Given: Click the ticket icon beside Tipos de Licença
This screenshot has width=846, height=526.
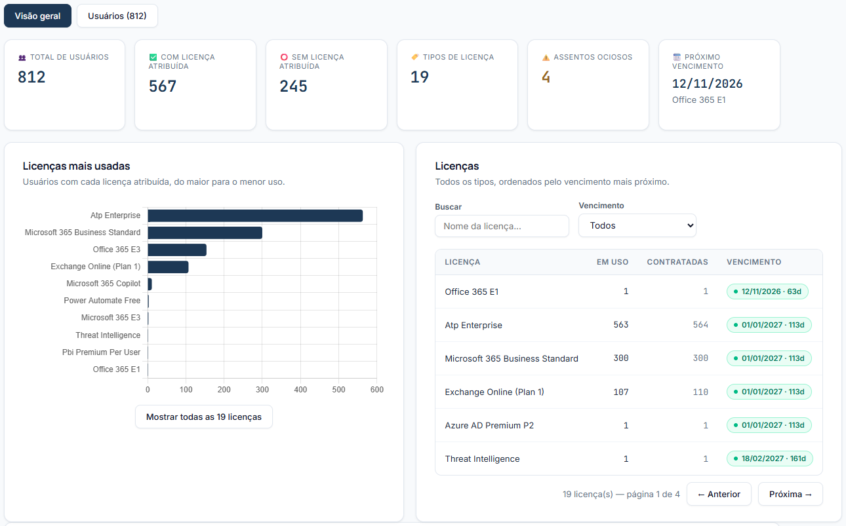Looking at the screenshot, I should pyautogui.click(x=415, y=57).
